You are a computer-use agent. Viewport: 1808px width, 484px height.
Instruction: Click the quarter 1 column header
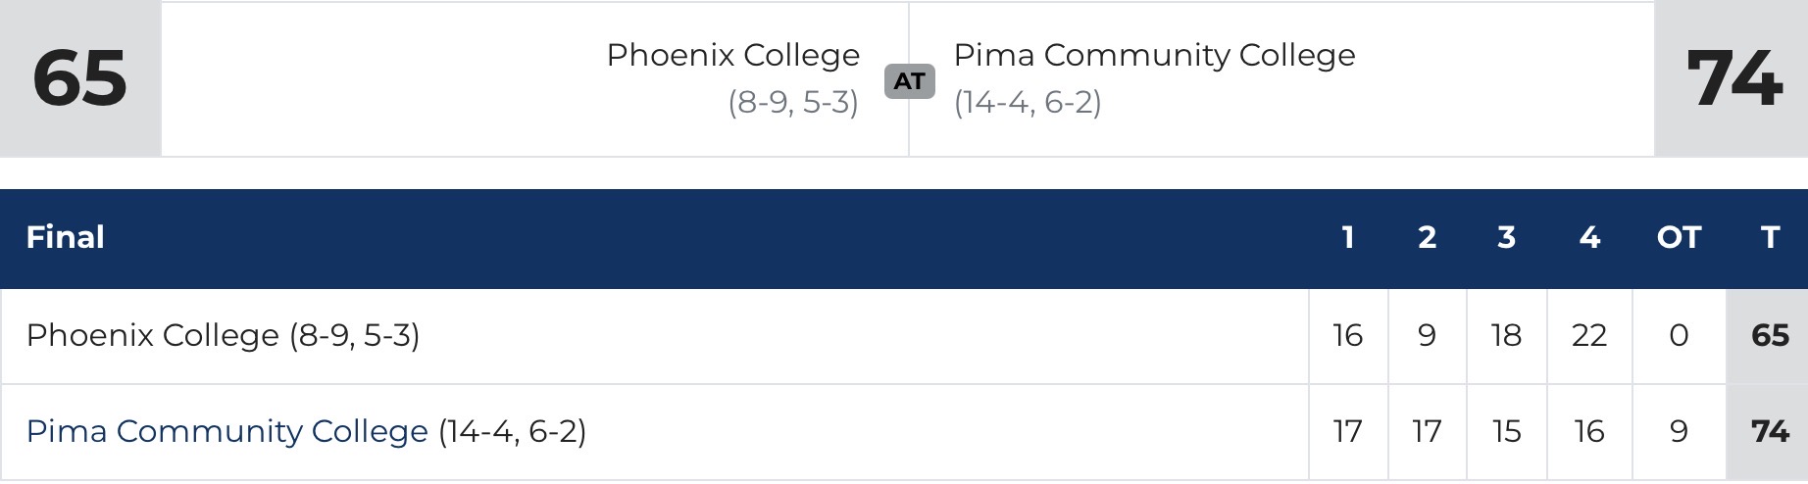1348,237
